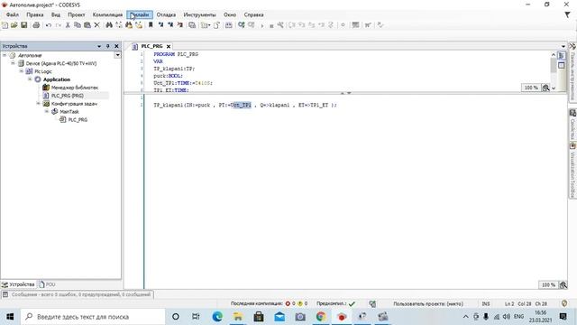Open the Окно menu
This screenshot has width=577, height=325.
pyautogui.click(x=230, y=14)
